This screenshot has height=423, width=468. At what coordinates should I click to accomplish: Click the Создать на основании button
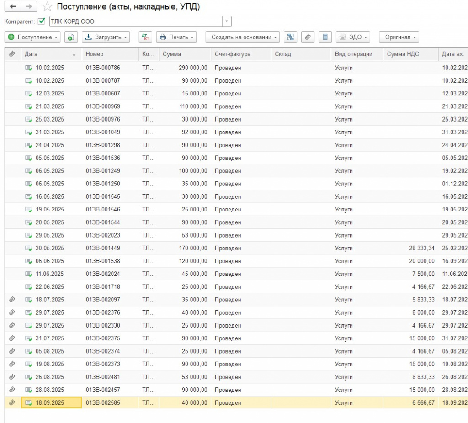point(242,37)
